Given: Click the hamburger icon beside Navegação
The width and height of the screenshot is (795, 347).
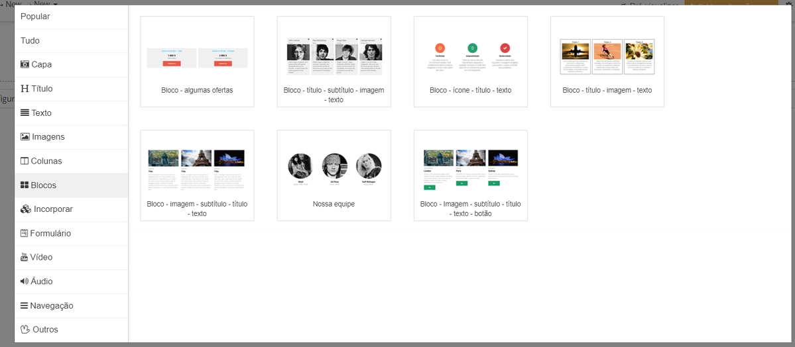Looking at the screenshot, I should click(x=25, y=306).
